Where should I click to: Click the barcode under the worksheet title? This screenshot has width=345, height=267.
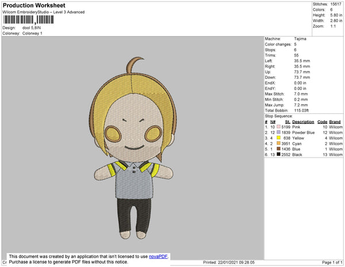(x=28, y=20)
